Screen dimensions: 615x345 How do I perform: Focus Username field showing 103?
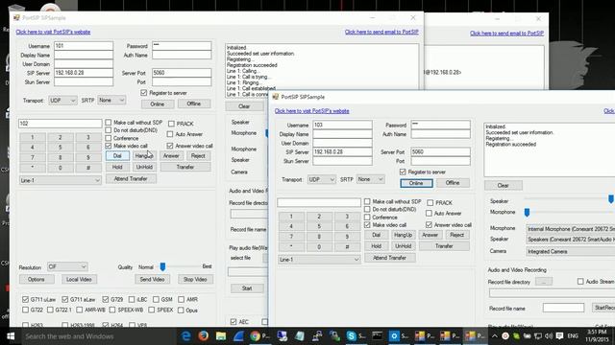point(342,125)
